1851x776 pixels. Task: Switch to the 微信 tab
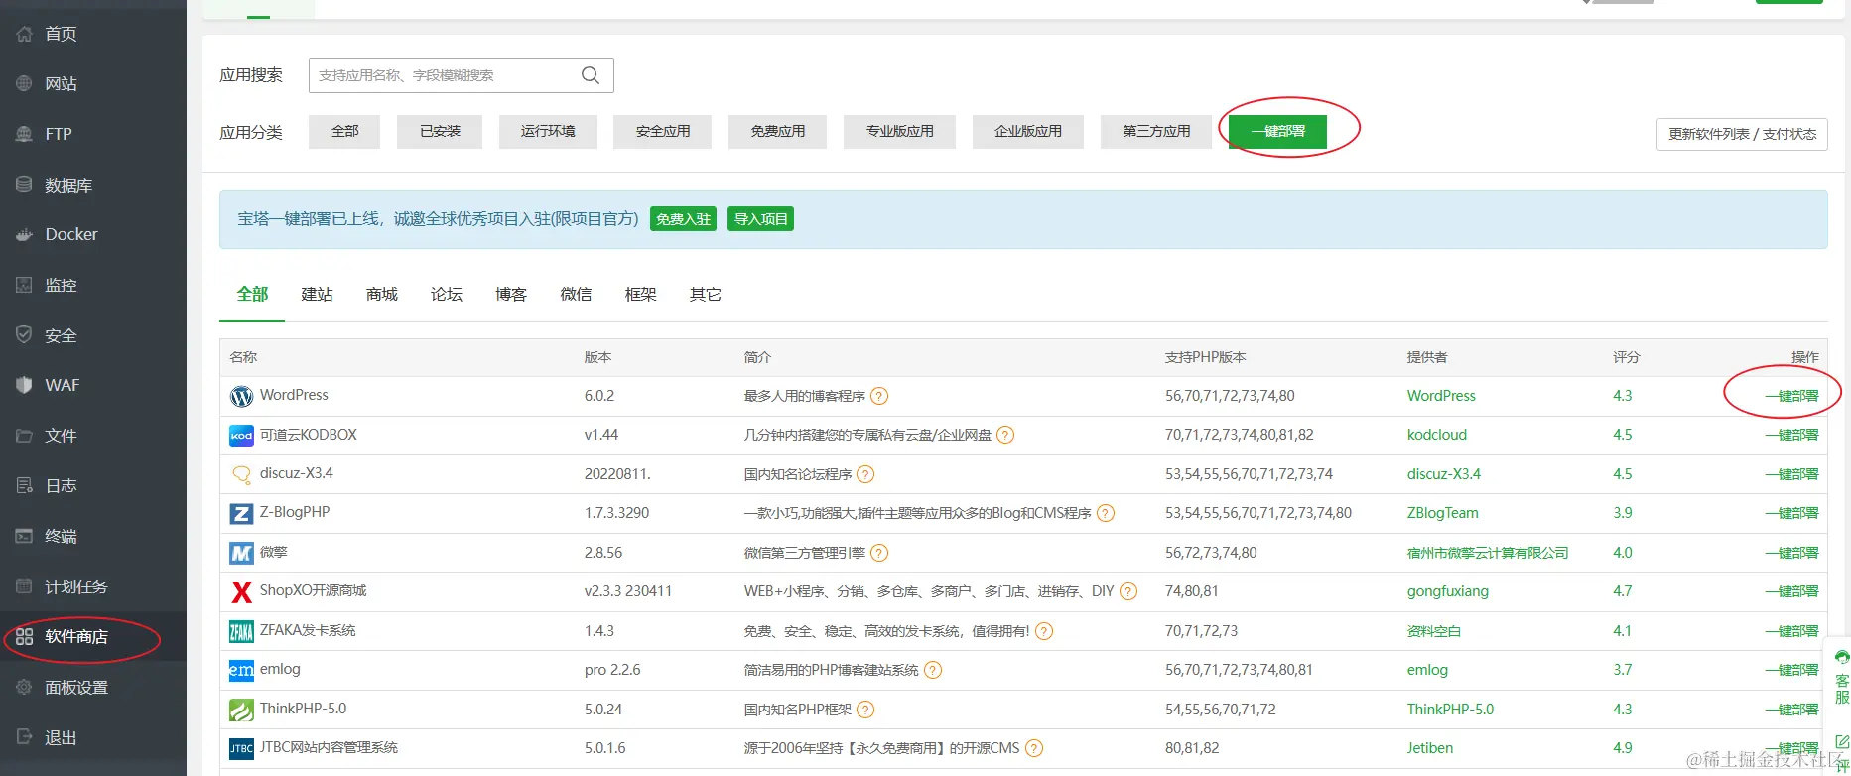point(576,294)
